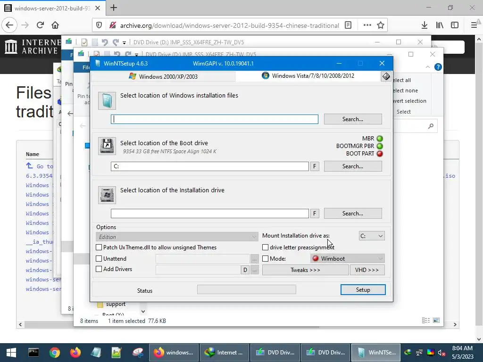Toggle reader view in address bar

click(348, 25)
